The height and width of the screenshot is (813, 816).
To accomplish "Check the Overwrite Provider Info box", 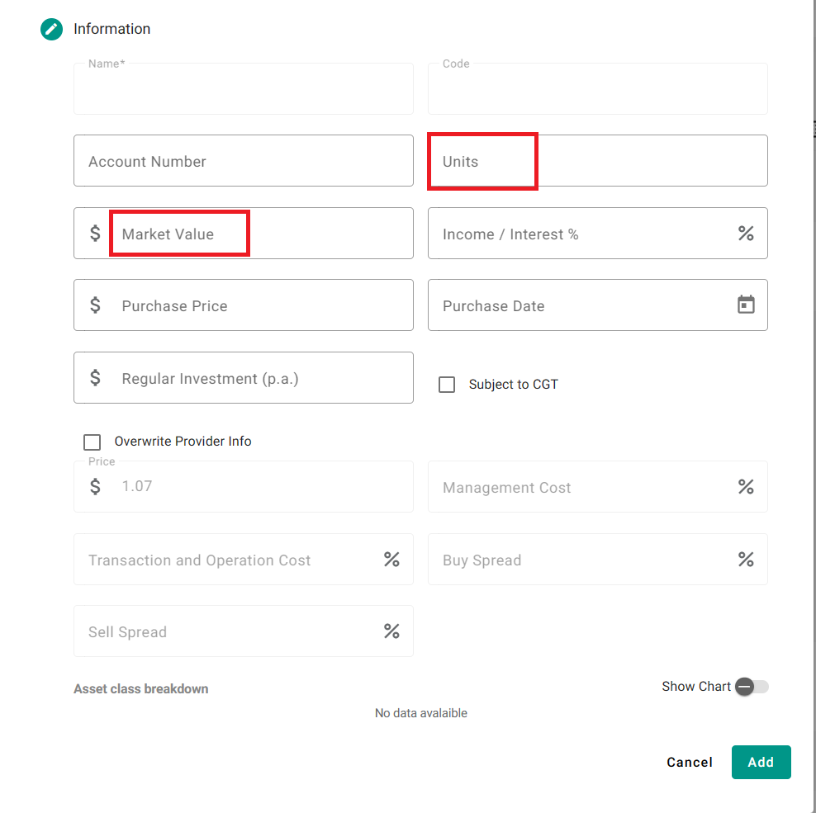I will [x=93, y=442].
